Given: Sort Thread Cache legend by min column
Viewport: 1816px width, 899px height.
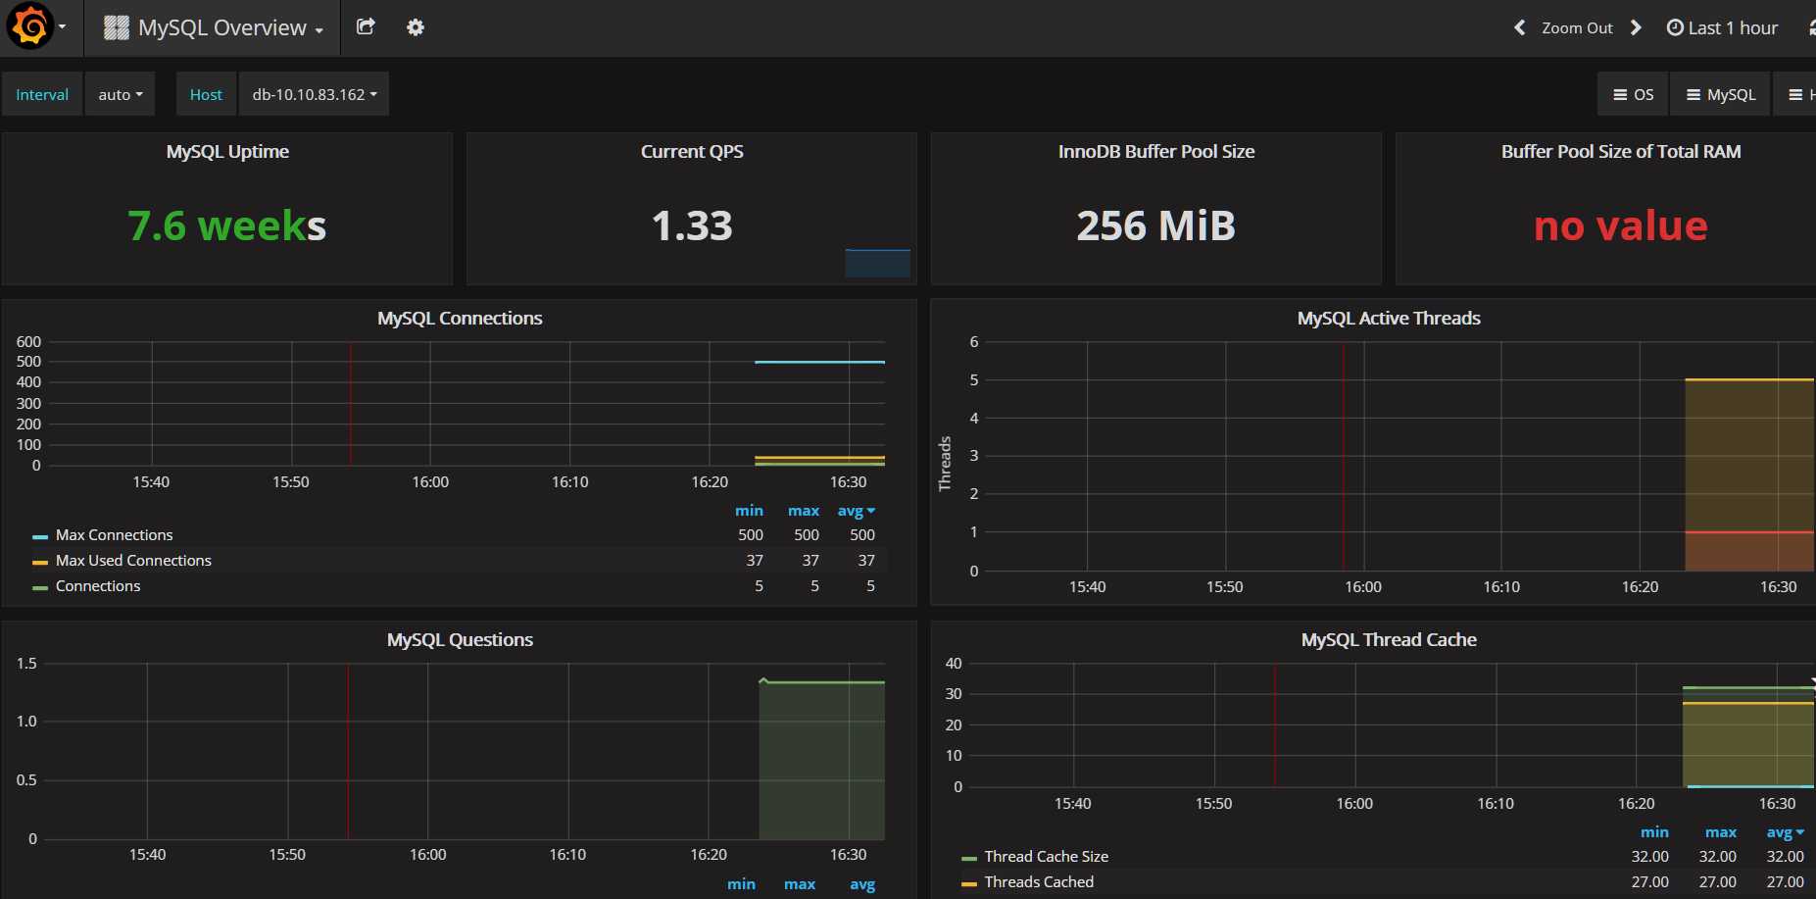Looking at the screenshot, I should tap(1654, 831).
